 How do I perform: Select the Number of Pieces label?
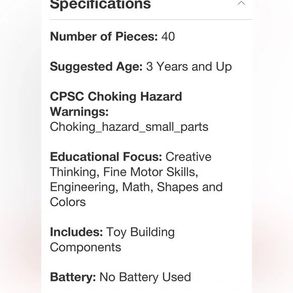pos(104,36)
